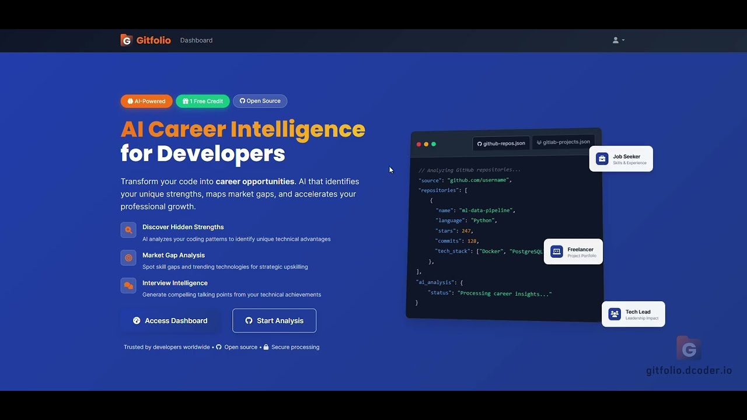Image resolution: width=747 pixels, height=420 pixels.
Task: Click the lock icon beside Secure processing
Action: (x=266, y=347)
